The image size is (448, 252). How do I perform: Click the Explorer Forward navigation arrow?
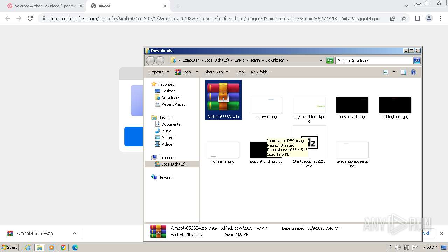coord(160,61)
